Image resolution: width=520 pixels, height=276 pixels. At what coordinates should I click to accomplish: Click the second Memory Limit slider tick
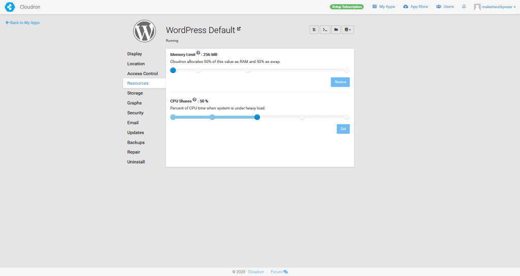point(198,70)
